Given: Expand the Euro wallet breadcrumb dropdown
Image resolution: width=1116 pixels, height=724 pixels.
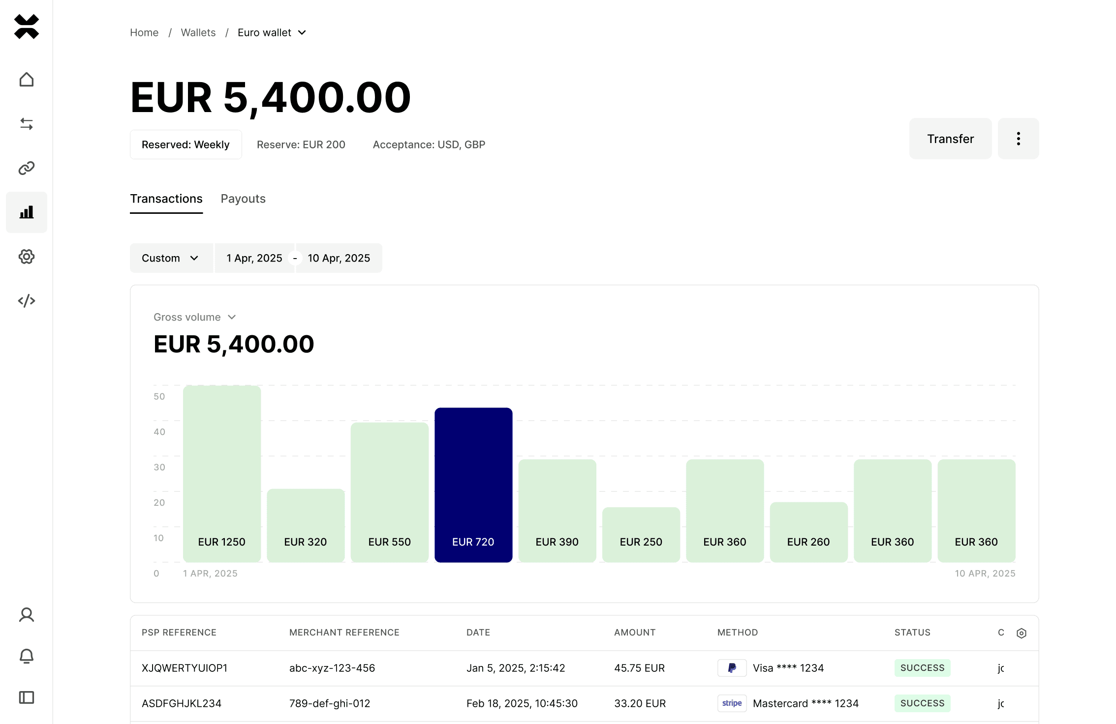Looking at the screenshot, I should (272, 32).
